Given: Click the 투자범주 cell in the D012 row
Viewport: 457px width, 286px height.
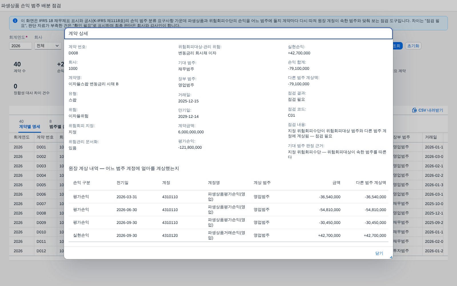Looking at the screenshot, I should 401,251.
